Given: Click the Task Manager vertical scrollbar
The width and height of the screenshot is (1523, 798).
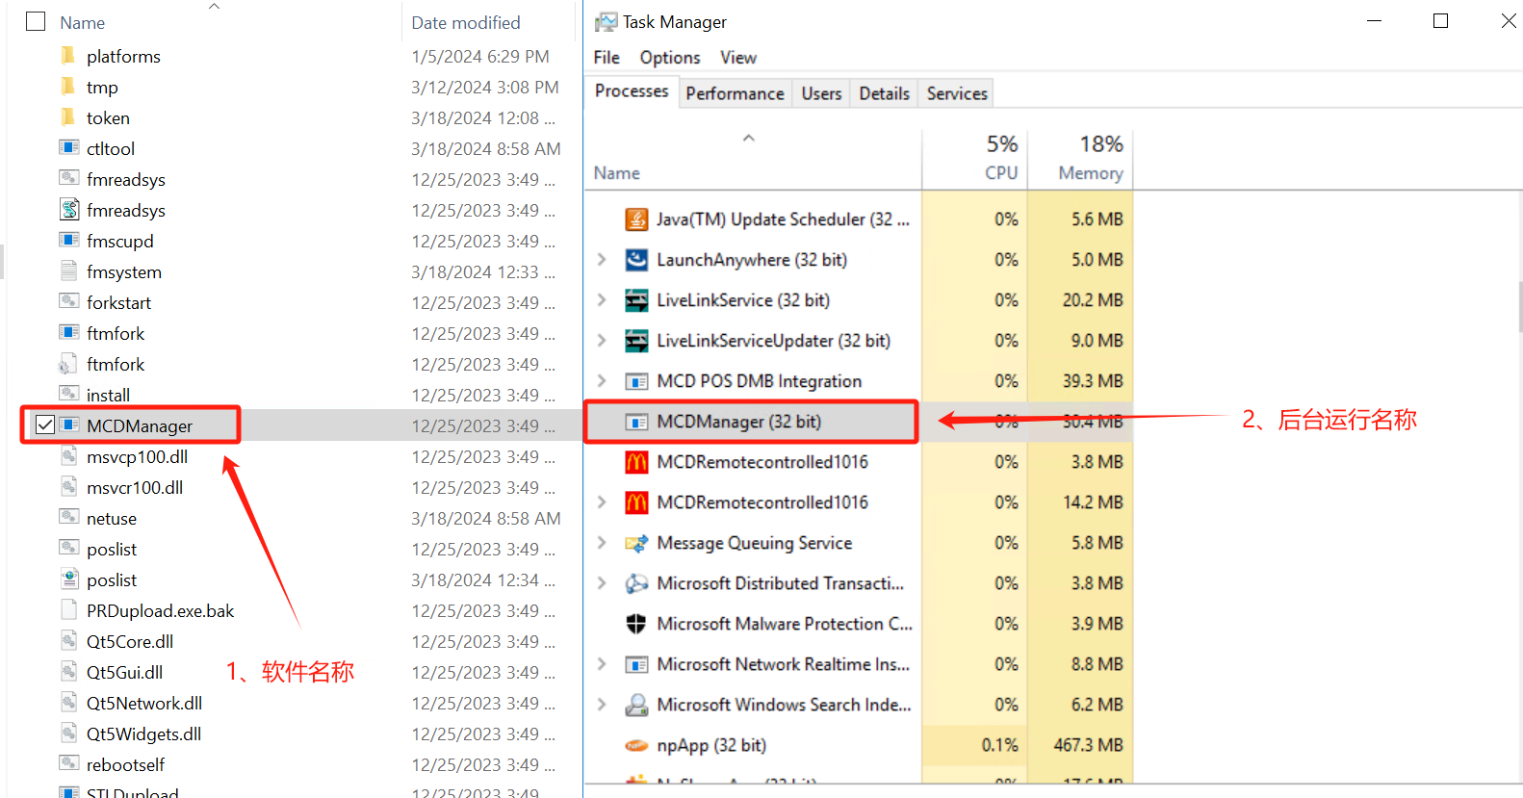Looking at the screenshot, I should tap(1519, 308).
